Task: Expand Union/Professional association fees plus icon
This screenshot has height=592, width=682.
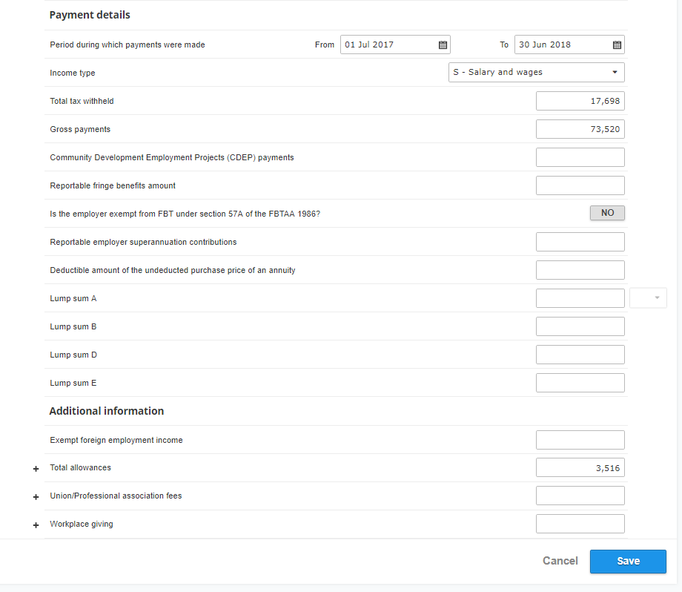Action: coord(36,497)
